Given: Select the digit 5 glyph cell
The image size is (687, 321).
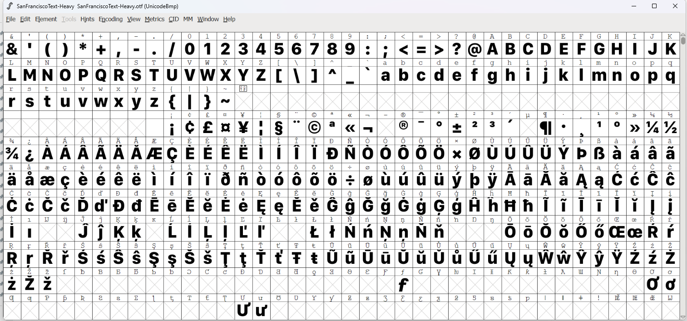Looking at the screenshot, I should tap(279, 49).
